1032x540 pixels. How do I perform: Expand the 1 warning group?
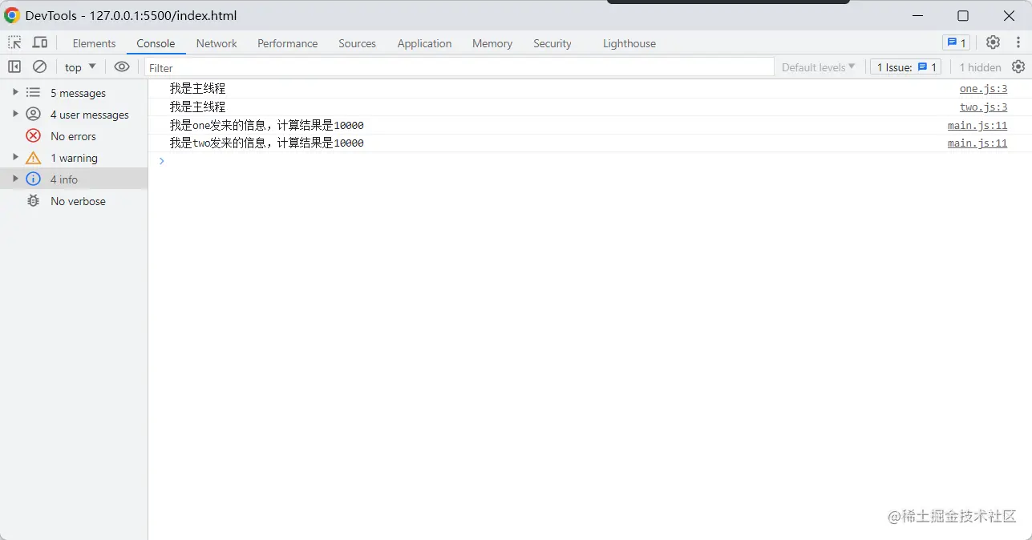[15, 157]
